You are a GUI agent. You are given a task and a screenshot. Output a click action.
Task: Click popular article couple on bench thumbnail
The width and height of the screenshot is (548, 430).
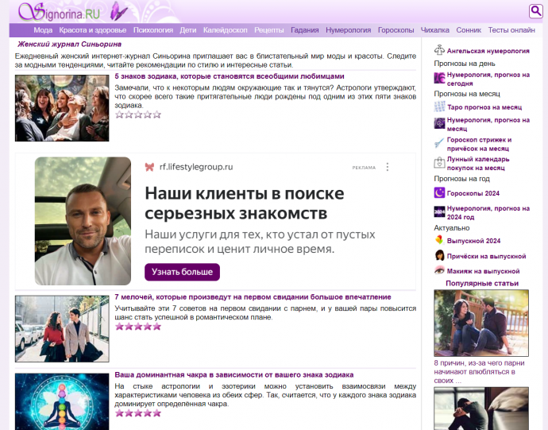pos(481,323)
